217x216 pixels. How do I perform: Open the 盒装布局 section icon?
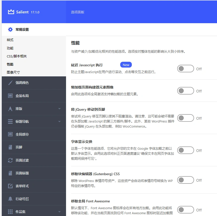coord(10,96)
